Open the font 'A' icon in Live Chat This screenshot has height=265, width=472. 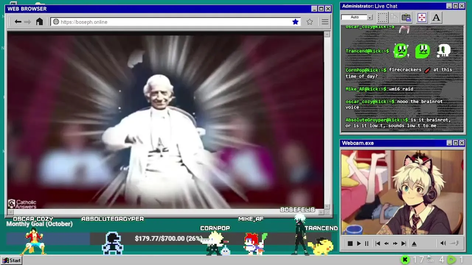click(x=436, y=17)
